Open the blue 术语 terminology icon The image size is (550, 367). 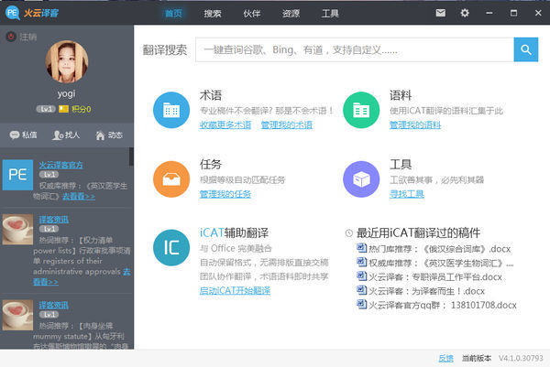pos(171,110)
